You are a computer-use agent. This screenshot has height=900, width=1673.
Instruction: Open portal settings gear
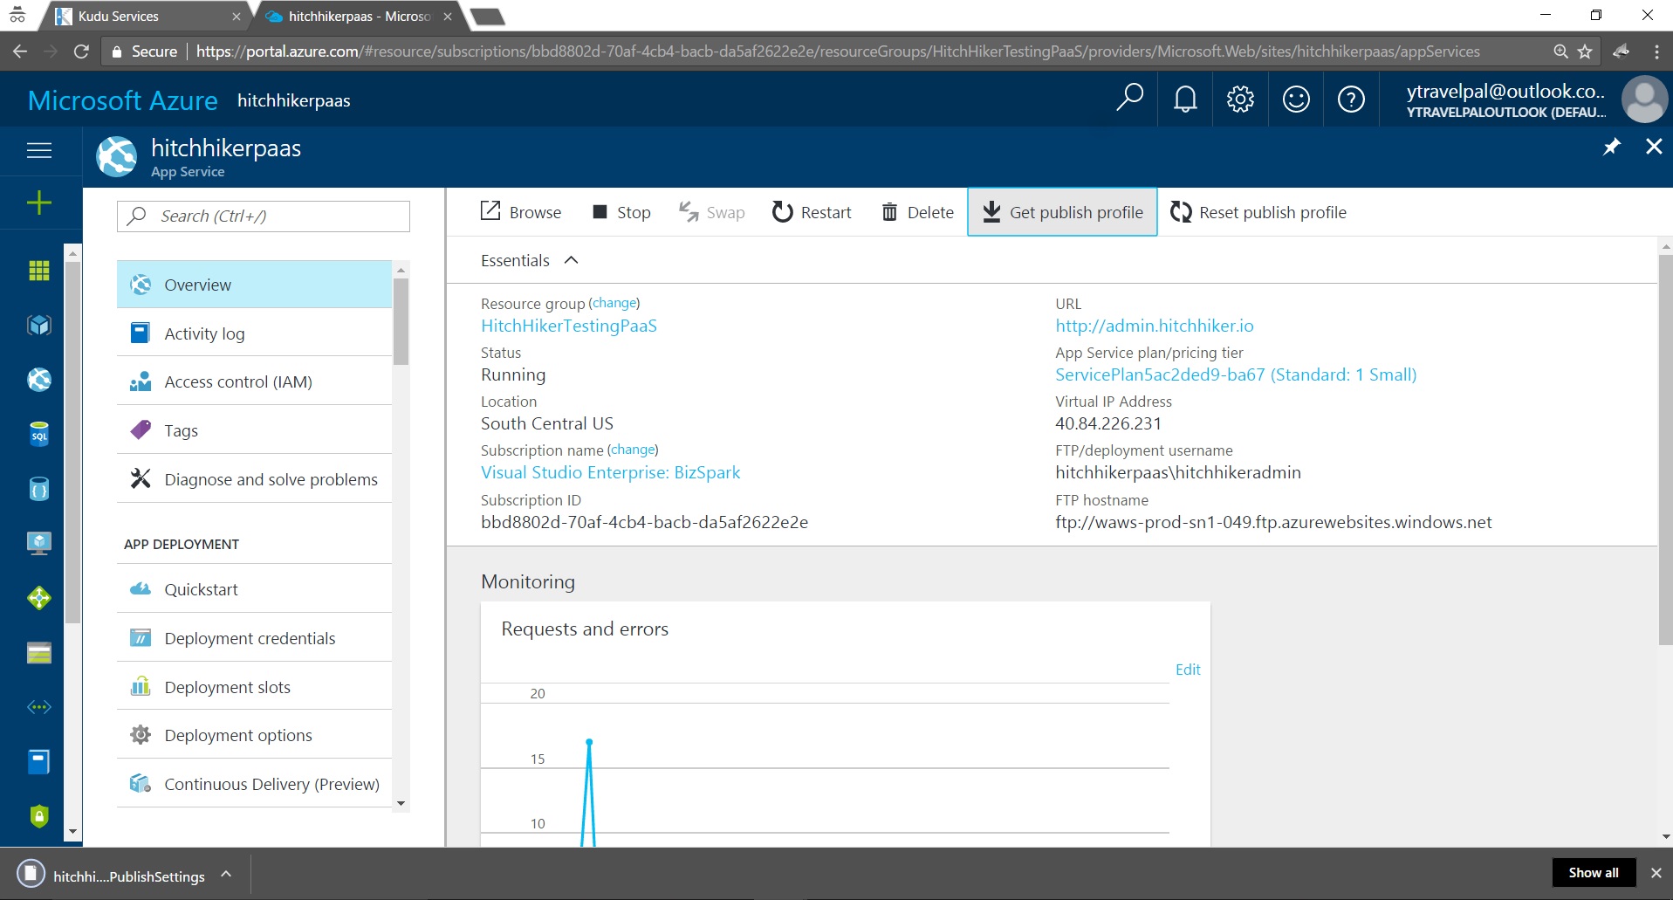[x=1240, y=99]
